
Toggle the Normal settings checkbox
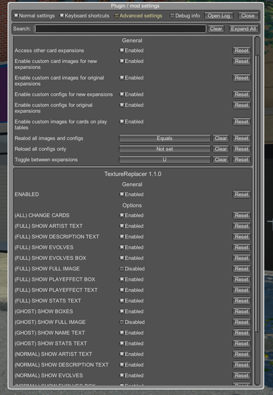point(16,15)
